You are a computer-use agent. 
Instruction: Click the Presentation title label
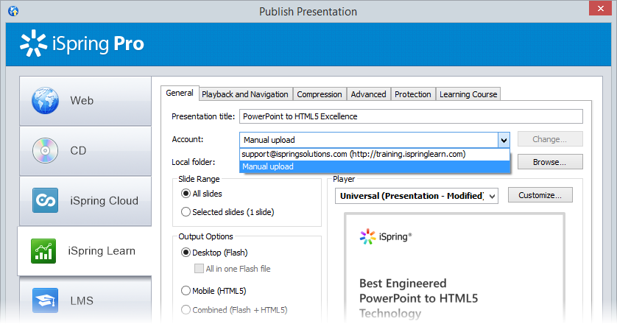(x=203, y=116)
